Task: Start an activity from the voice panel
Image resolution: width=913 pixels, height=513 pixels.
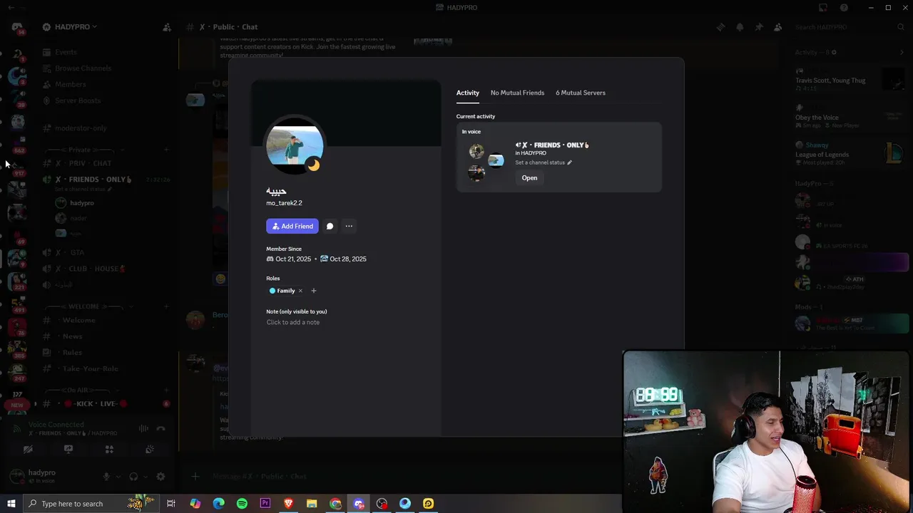Action: click(109, 450)
